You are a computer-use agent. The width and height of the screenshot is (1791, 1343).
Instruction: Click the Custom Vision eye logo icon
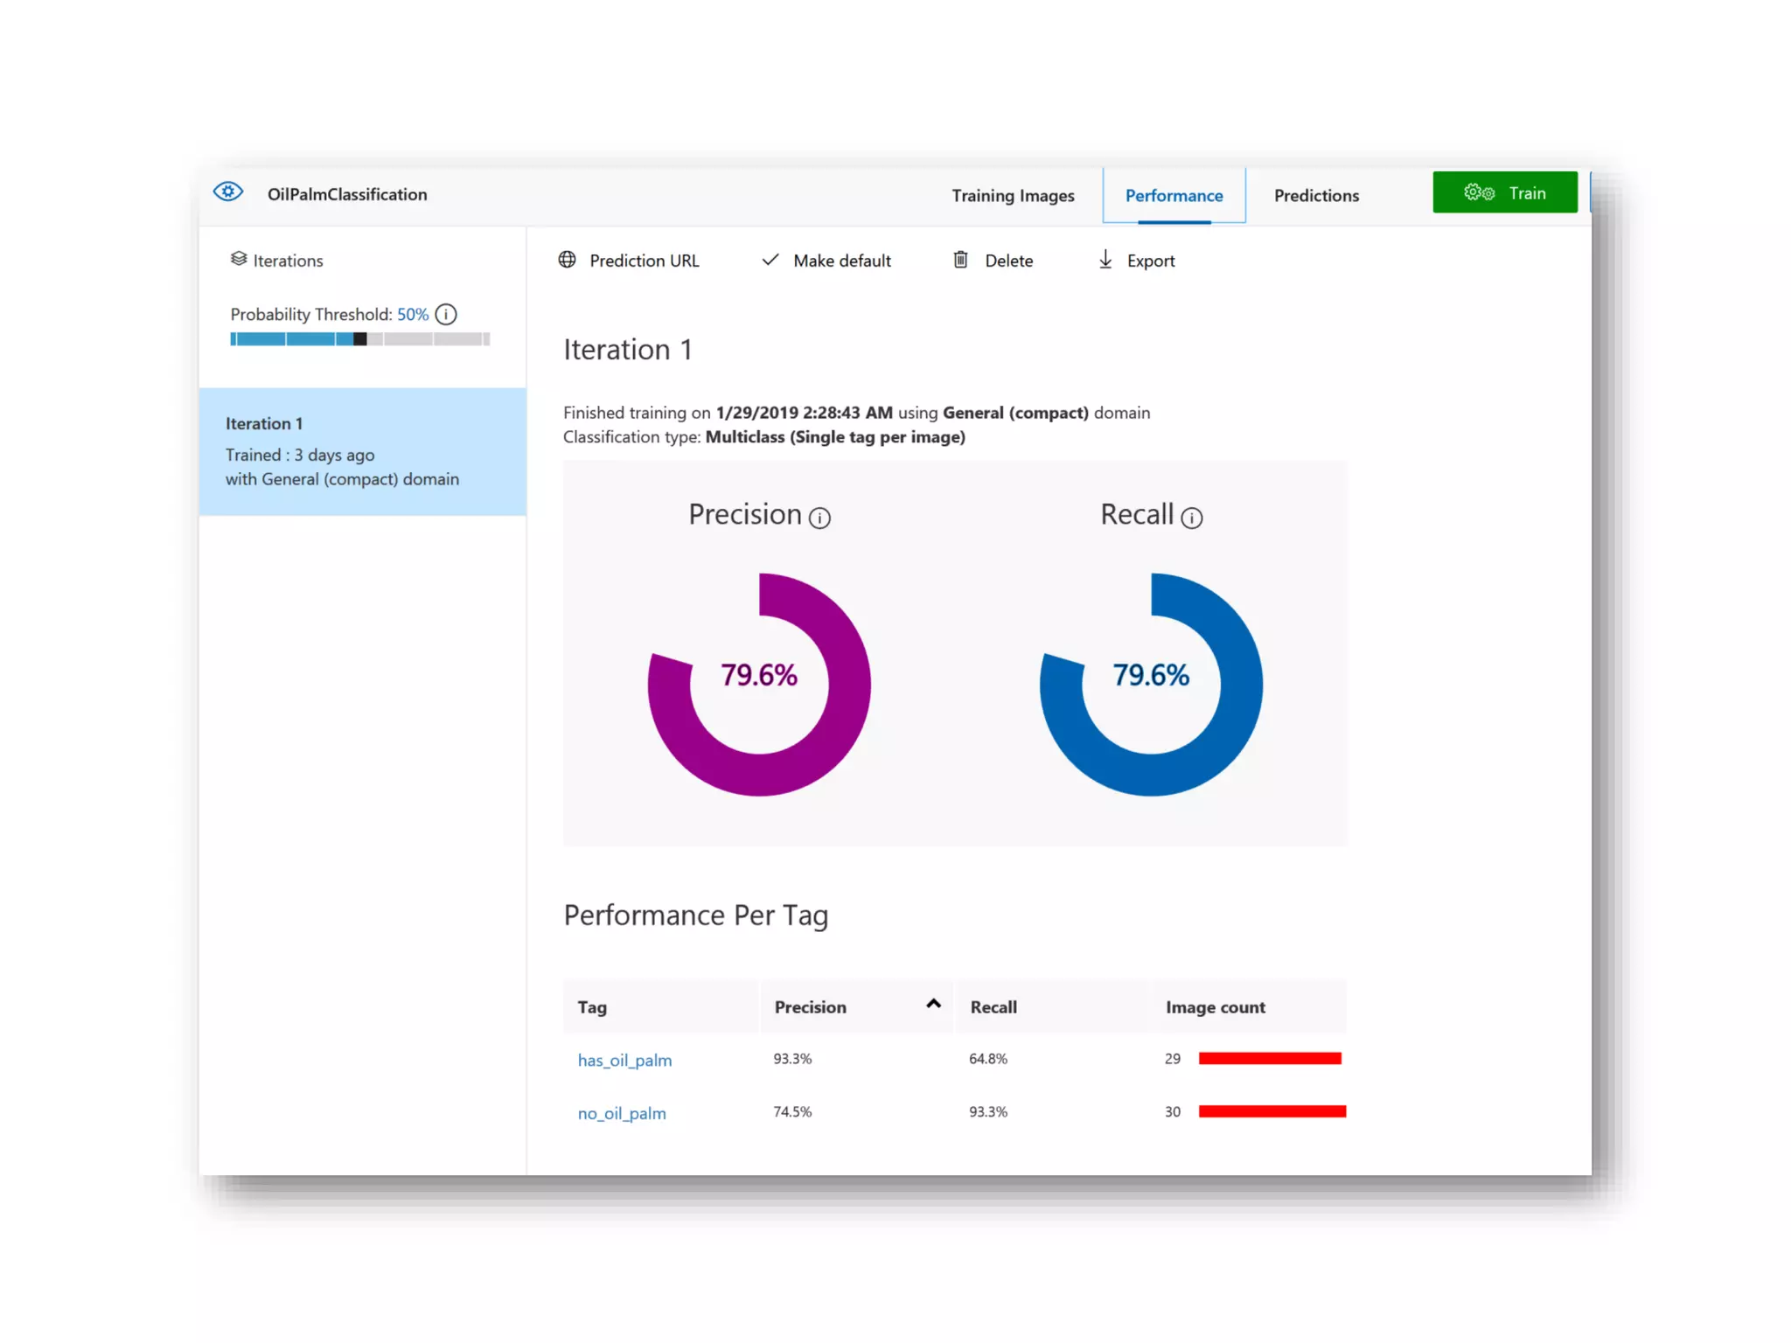tap(228, 192)
